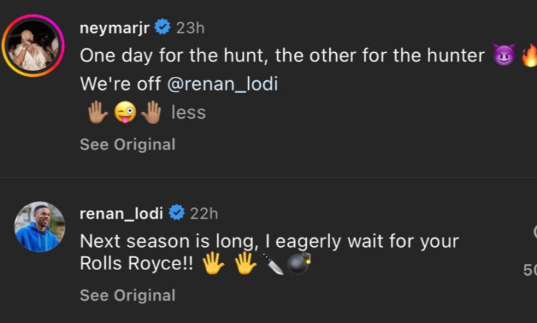Image resolution: width=537 pixels, height=323 pixels.
Task: Click See Original under neymarjr's comment
Action: point(127,144)
